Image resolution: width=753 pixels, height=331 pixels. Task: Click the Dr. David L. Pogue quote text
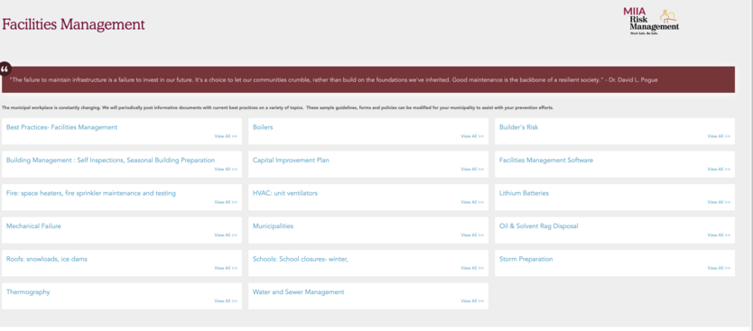click(334, 80)
